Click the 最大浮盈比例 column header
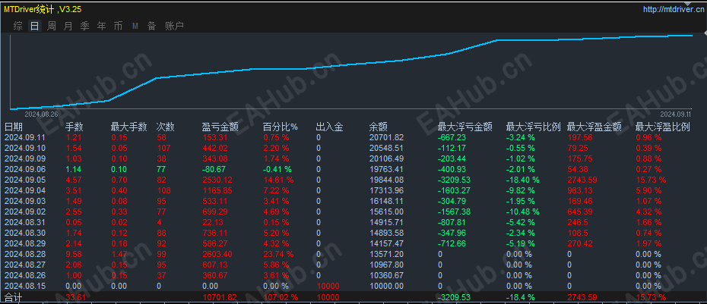Screen dimensions: 707x304 pos(663,127)
